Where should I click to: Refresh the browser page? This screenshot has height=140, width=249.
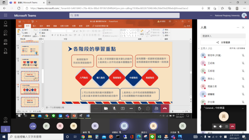[19, 8]
